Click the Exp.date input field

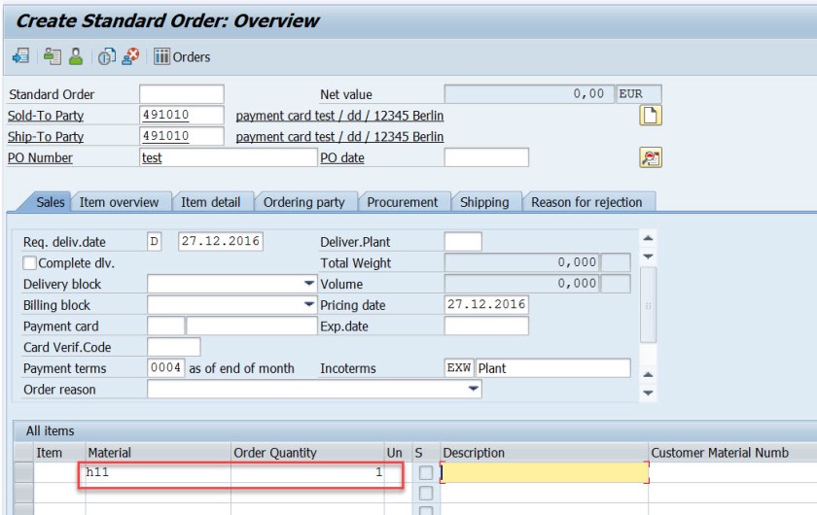coord(486,326)
